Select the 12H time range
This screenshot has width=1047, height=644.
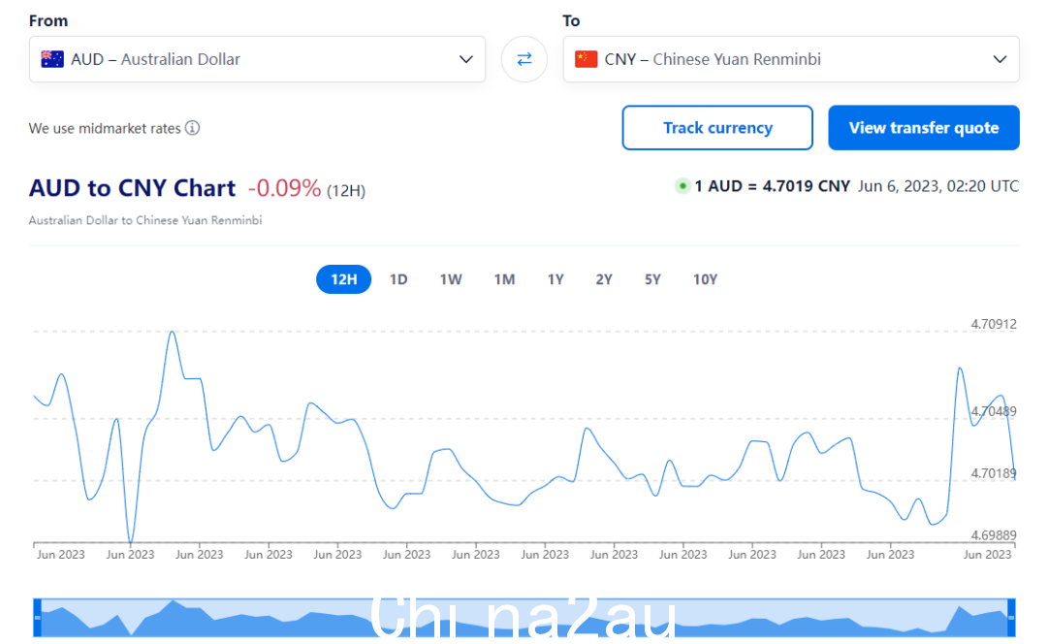point(343,279)
